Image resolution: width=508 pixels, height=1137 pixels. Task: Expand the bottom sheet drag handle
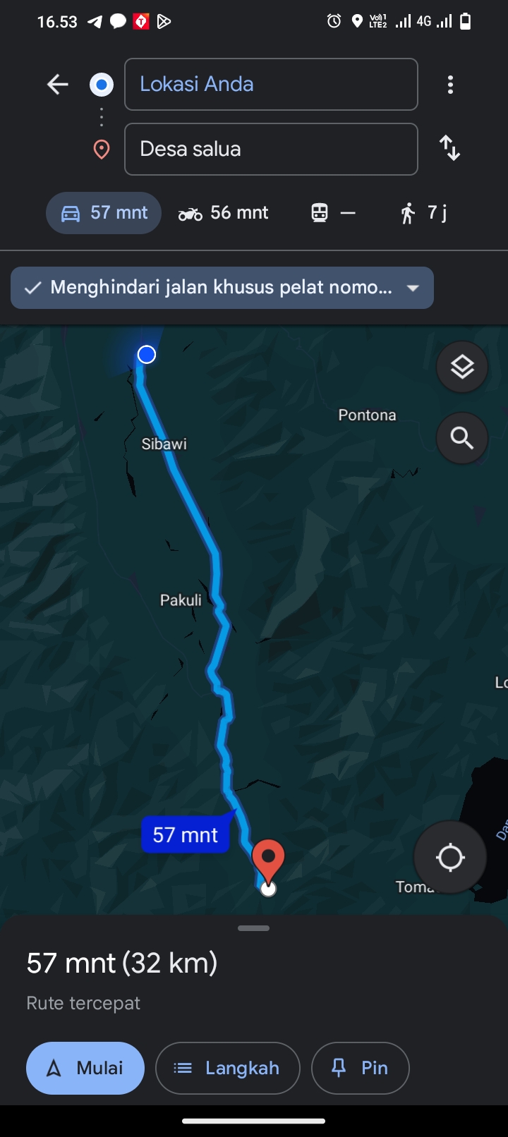click(x=254, y=928)
